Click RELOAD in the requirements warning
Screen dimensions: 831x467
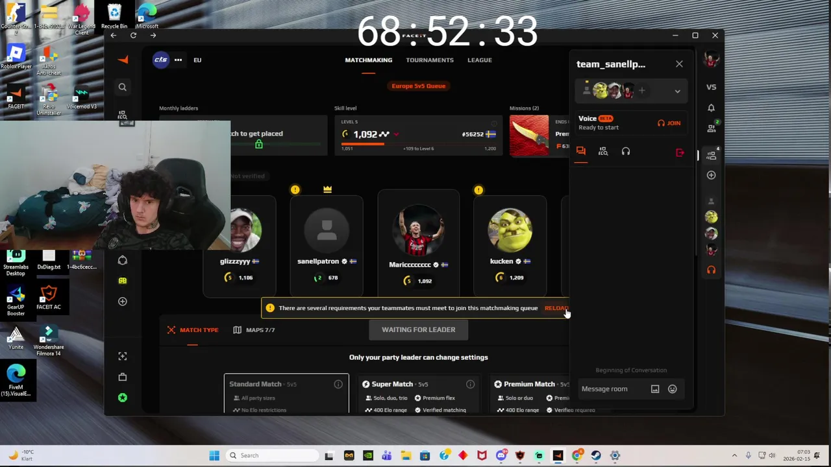click(x=556, y=308)
